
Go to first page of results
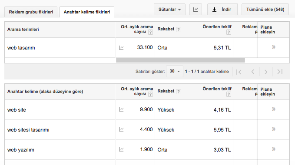239,72
